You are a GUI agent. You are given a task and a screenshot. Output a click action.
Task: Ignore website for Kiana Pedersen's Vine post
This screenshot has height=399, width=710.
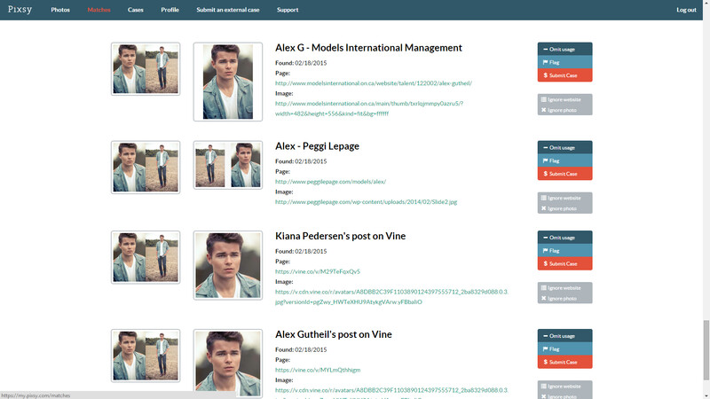tap(564, 287)
